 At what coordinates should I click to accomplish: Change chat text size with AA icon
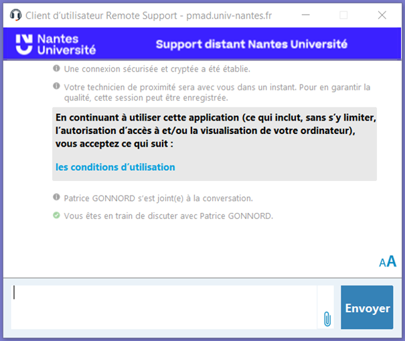388,262
